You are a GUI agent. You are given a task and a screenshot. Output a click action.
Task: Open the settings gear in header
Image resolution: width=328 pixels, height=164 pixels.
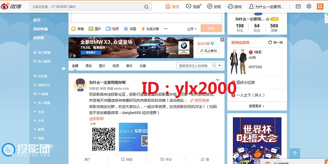309,6
